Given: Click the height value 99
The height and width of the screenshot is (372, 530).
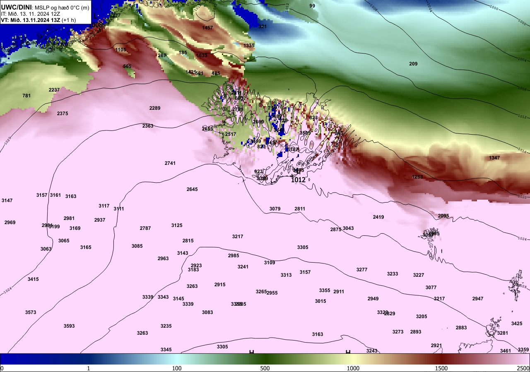Looking at the screenshot, I should pos(312,6).
